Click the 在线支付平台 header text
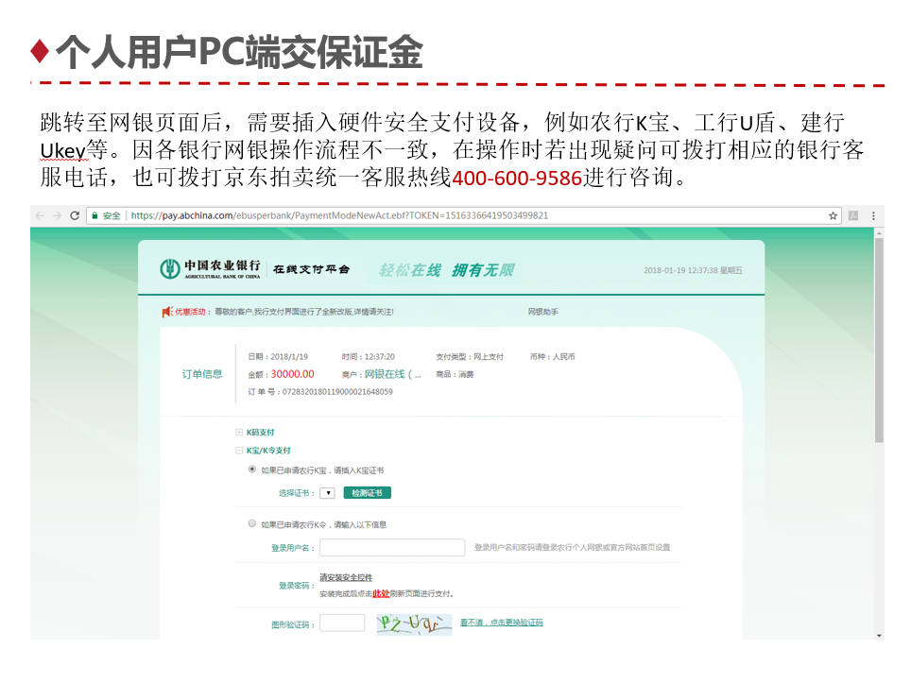Viewport: 911px width, 683px height. [x=312, y=269]
